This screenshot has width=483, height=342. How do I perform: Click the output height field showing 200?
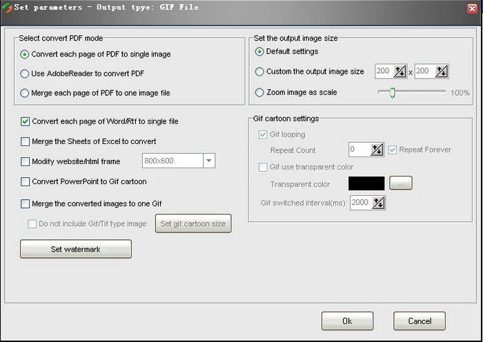pyautogui.click(x=425, y=72)
